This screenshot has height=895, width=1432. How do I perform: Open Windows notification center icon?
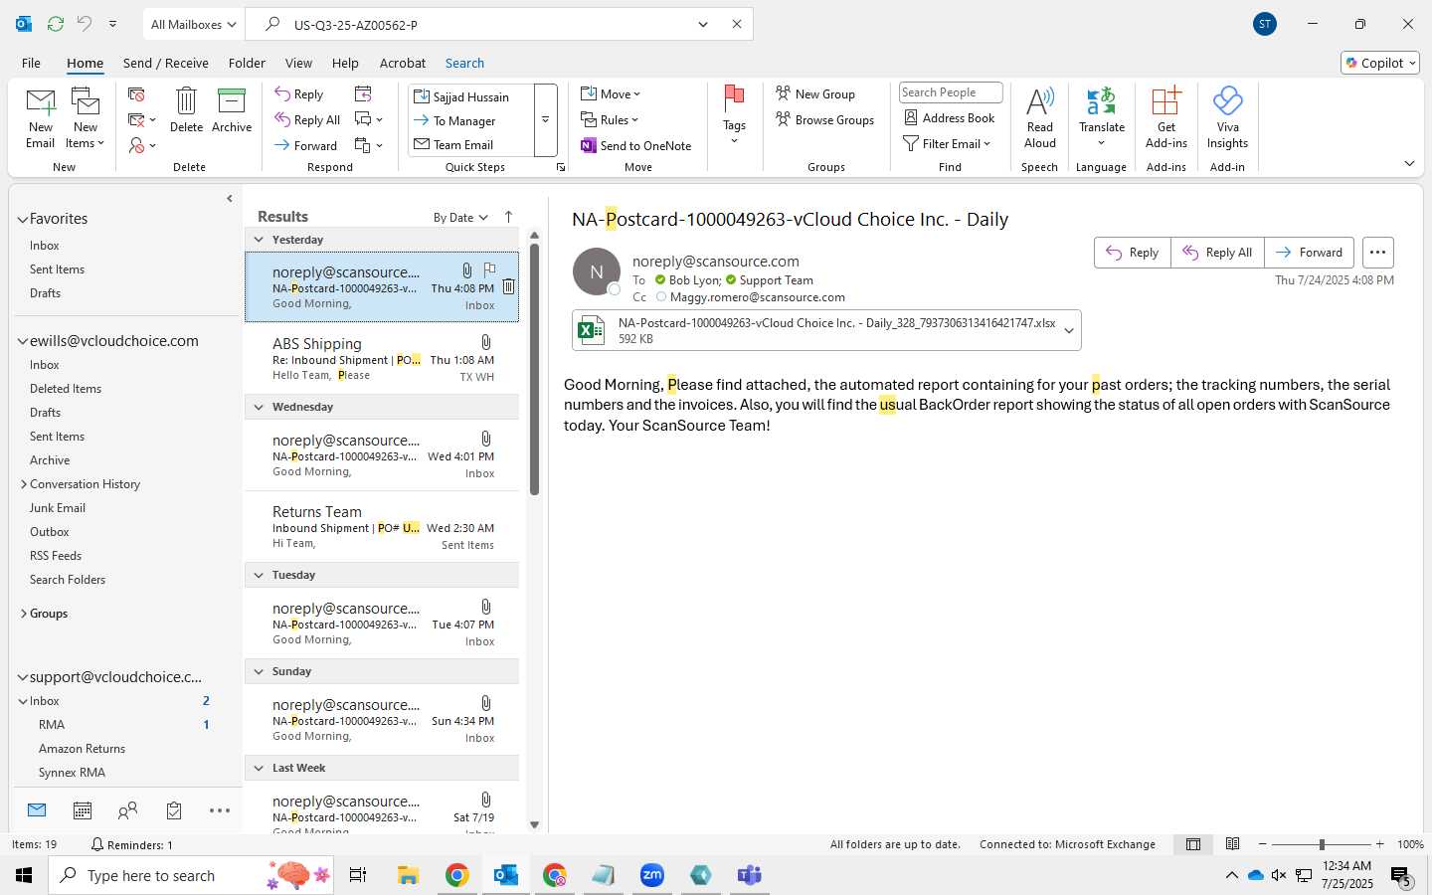tap(1401, 876)
